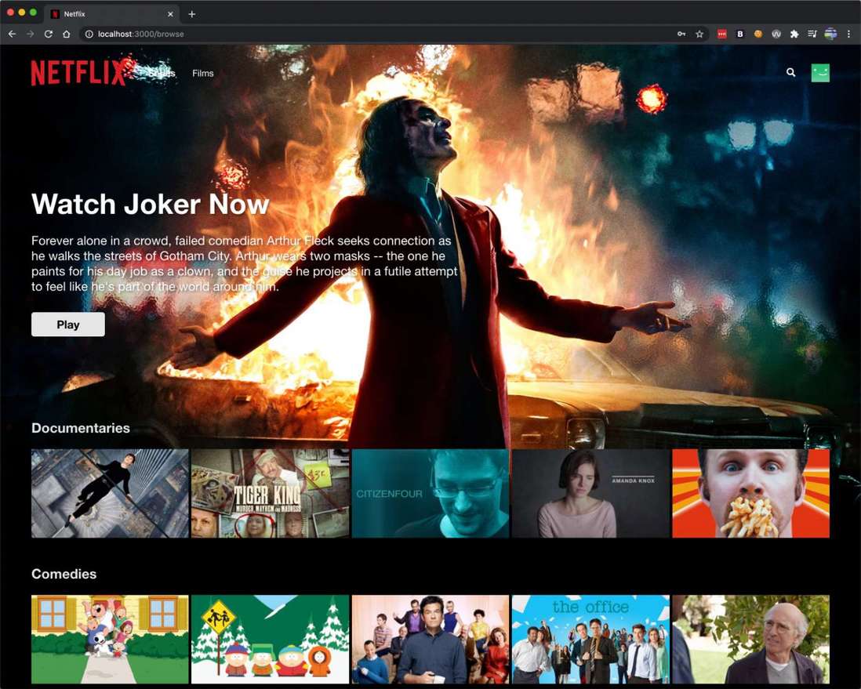The width and height of the screenshot is (861, 689).
Task: Click the Chrome profile avatar in the toolbar
Action: click(830, 34)
